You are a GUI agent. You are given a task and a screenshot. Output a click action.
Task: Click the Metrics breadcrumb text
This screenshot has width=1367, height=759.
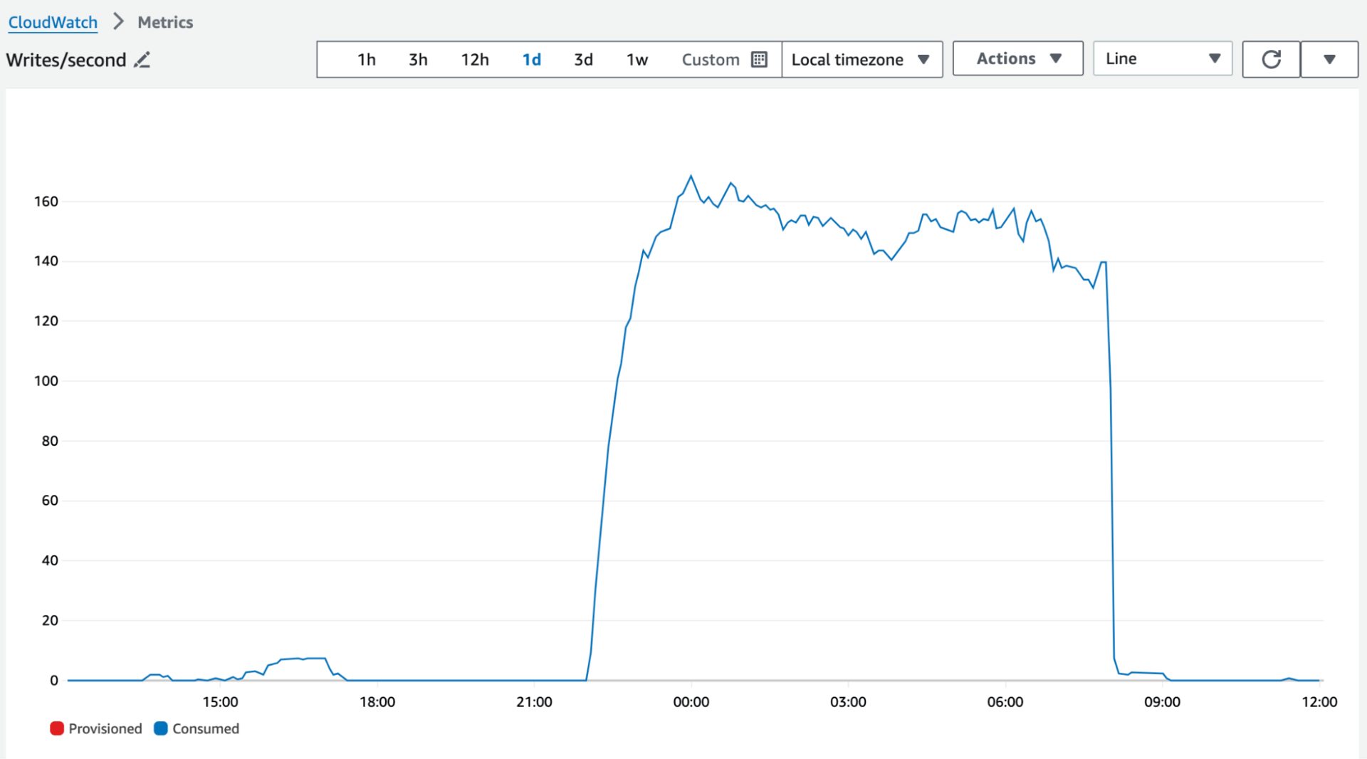click(165, 22)
